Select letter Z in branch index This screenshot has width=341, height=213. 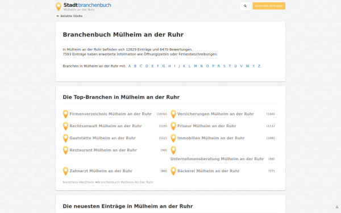point(259,66)
